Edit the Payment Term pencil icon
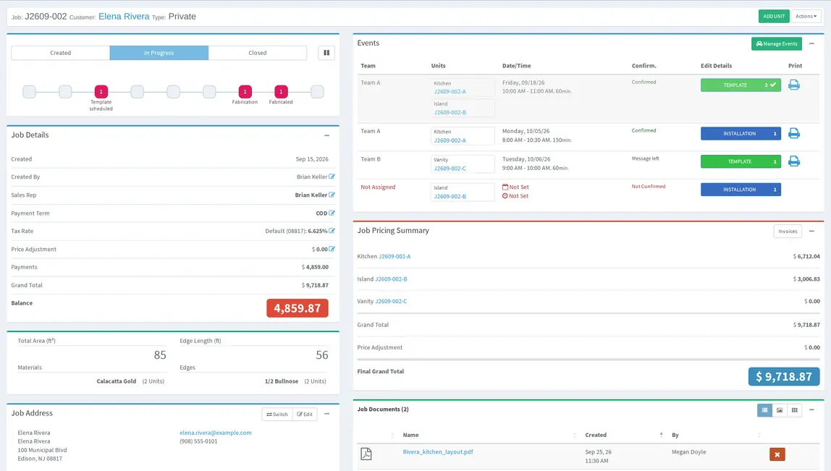The width and height of the screenshot is (831, 471). [x=332, y=213]
